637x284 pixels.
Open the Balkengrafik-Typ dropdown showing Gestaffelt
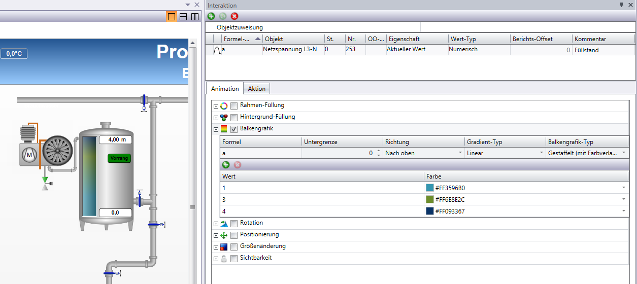587,153
